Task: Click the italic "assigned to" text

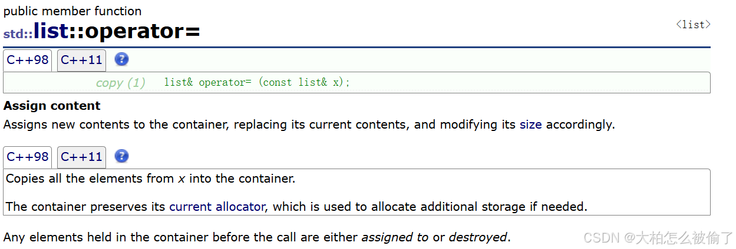Action: click(395, 237)
